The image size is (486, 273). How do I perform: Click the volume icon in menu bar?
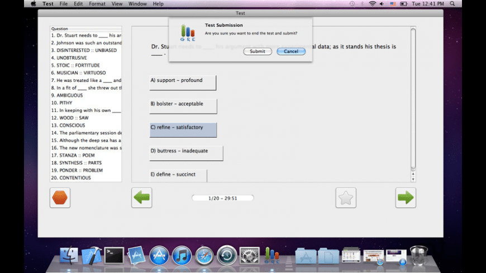point(382,4)
